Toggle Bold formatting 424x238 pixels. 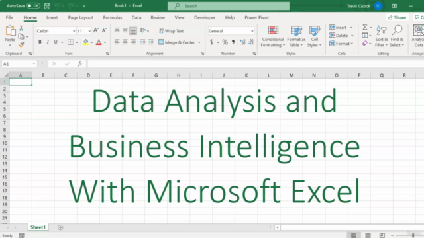coord(40,42)
